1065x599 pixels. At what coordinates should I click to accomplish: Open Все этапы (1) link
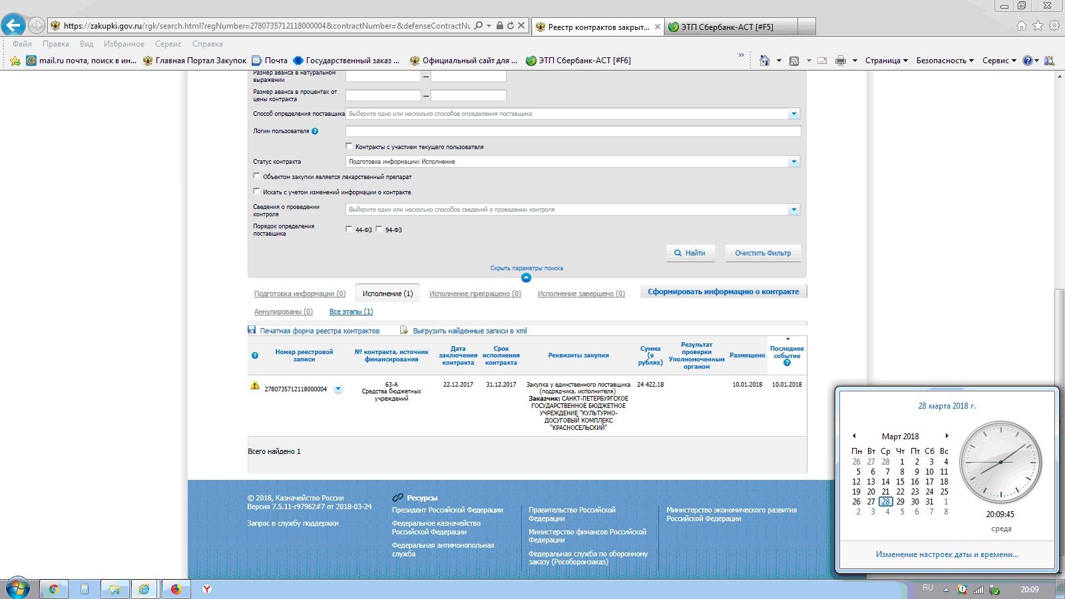point(351,311)
